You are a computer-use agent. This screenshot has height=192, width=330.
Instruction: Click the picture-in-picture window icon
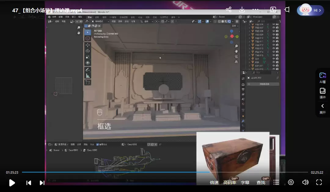click(273, 9)
